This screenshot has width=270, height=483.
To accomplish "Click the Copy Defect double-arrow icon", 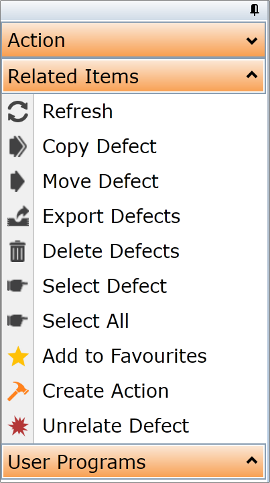I will 18,146.
